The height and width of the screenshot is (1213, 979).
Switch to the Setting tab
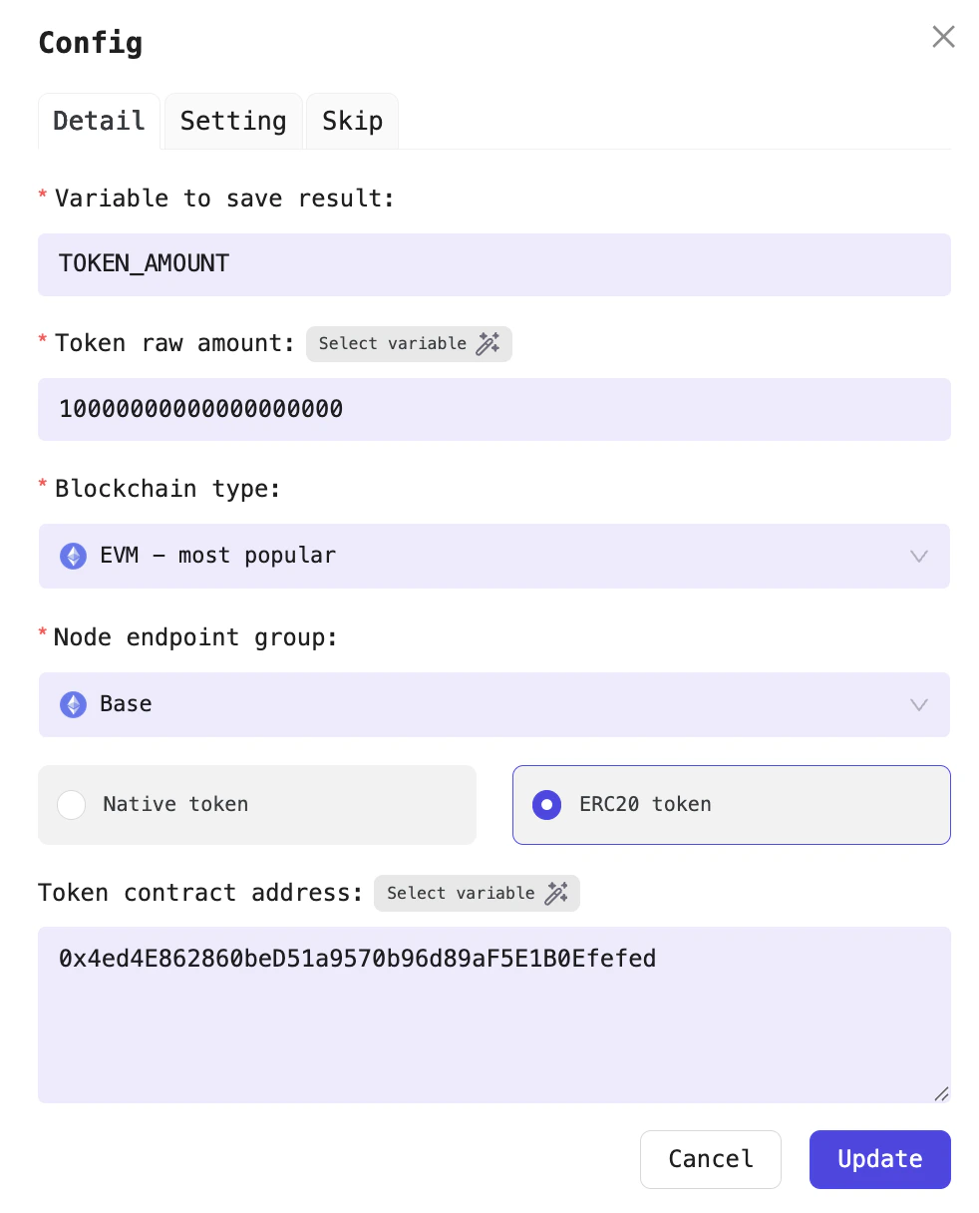[232, 121]
